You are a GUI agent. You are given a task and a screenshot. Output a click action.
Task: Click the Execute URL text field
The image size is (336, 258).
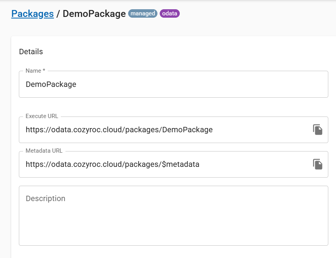point(165,130)
